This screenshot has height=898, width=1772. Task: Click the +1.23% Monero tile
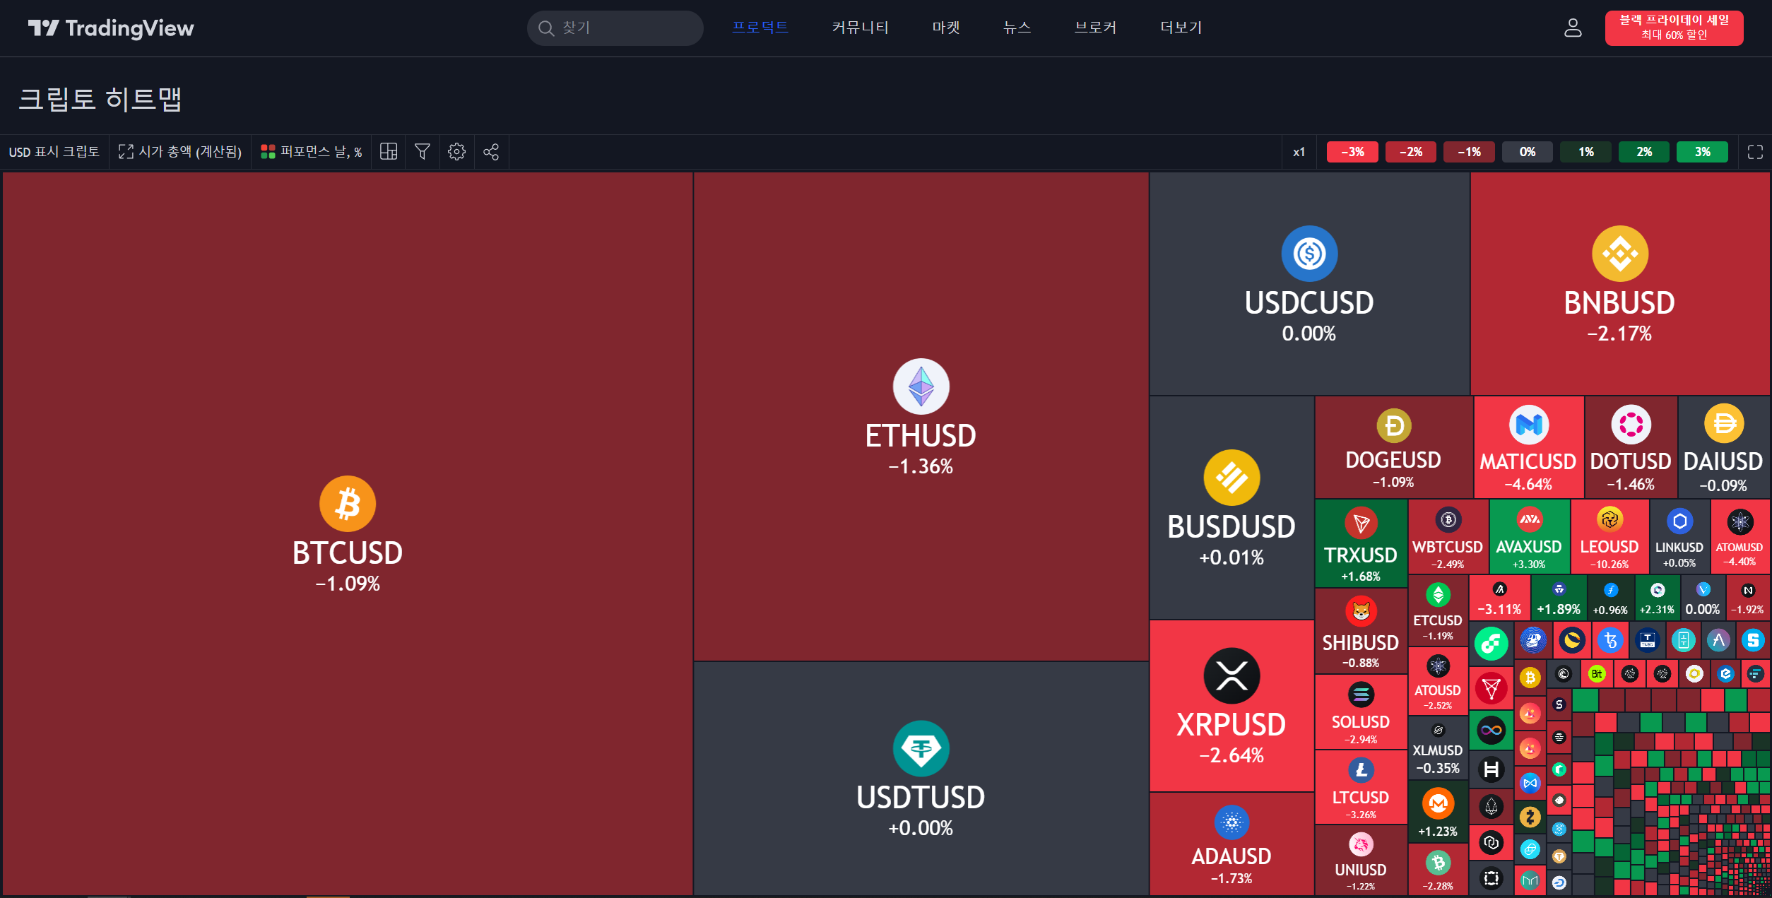(1438, 813)
